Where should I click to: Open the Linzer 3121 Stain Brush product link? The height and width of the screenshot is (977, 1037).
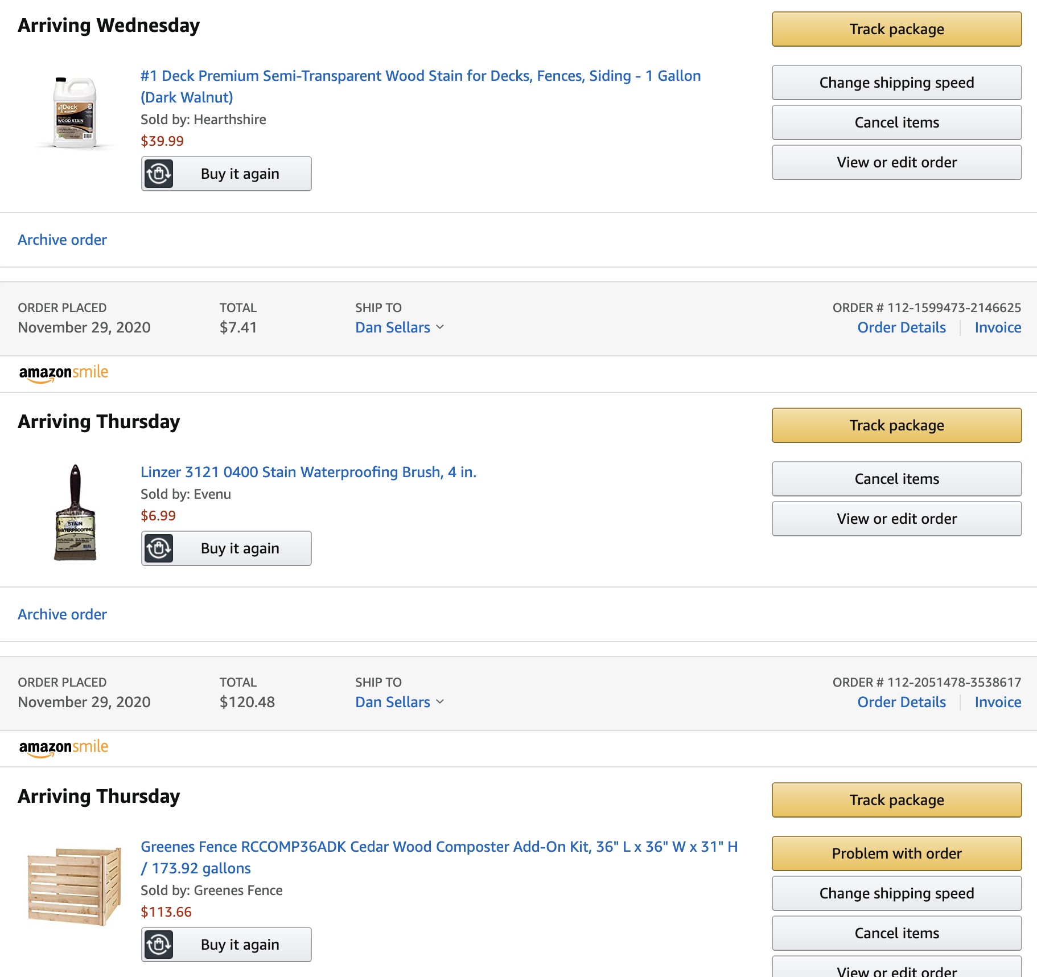308,472
